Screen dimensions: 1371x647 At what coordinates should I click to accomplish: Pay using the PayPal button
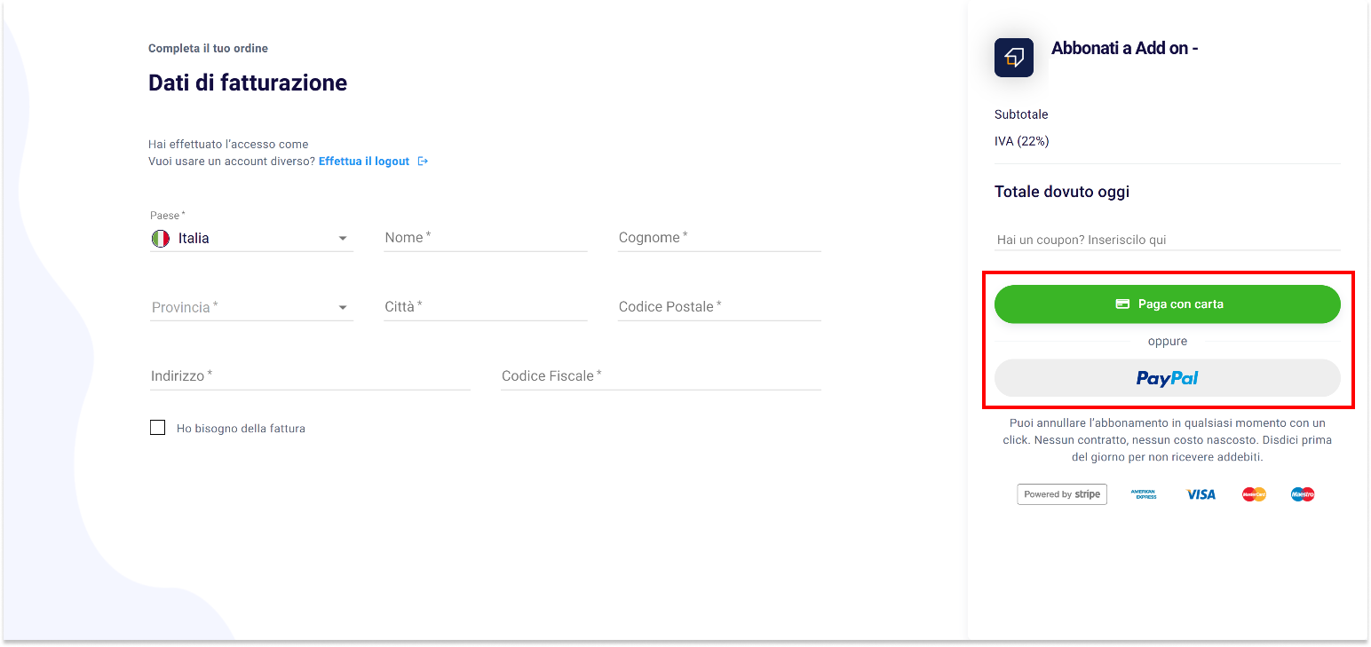click(x=1167, y=378)
